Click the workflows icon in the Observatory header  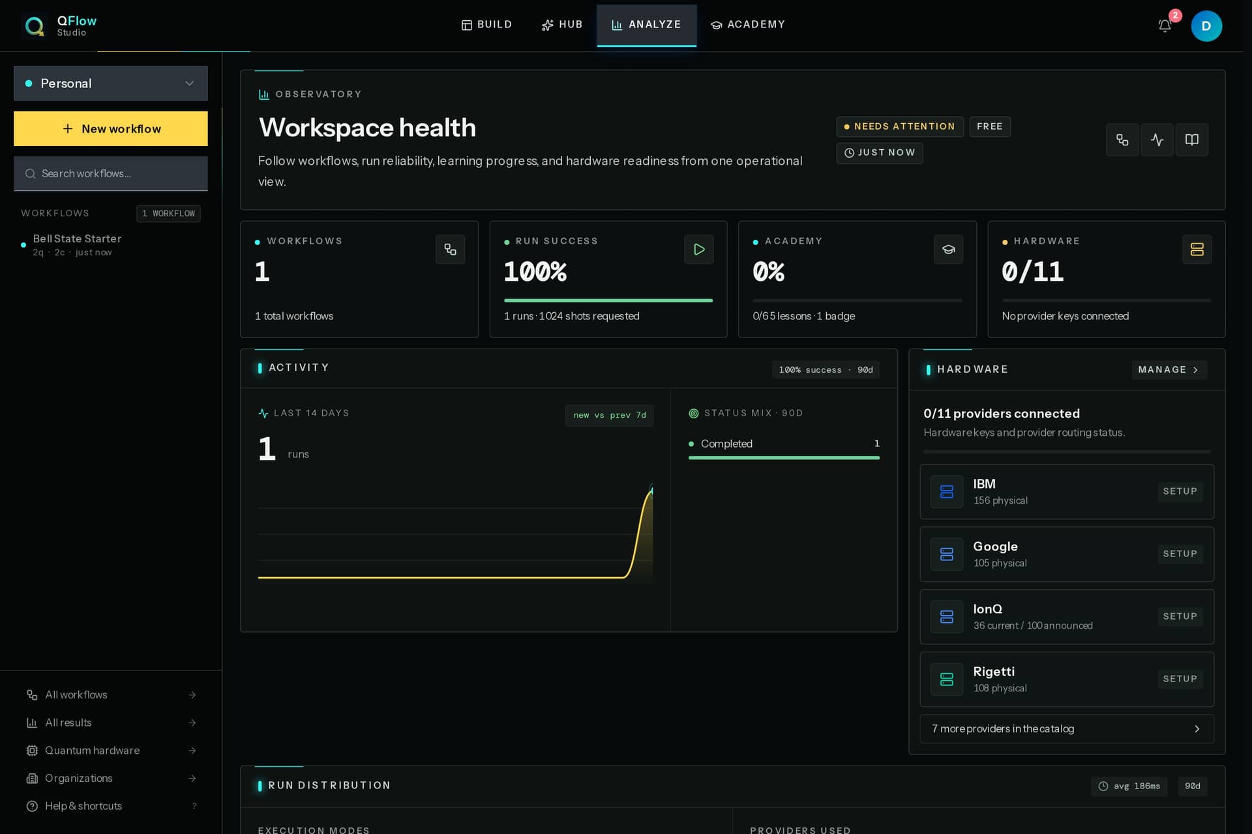[1122, 139]
